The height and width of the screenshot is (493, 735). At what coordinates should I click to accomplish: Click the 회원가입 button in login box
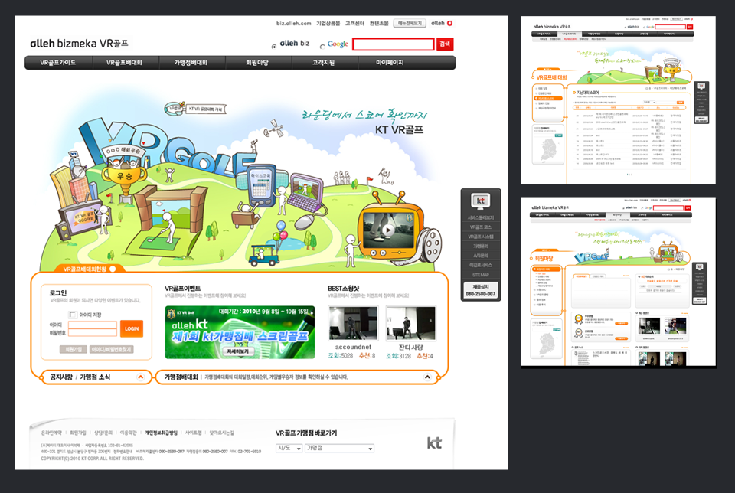73,349
